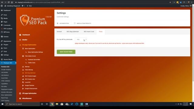The width and height of the screenshot is (194, 109).
Task: Click the browser address bar
Action: point(92,2)
